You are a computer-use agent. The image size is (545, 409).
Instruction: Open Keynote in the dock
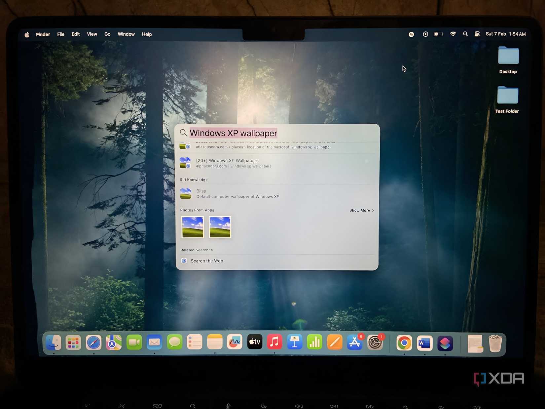click(295, 342)
